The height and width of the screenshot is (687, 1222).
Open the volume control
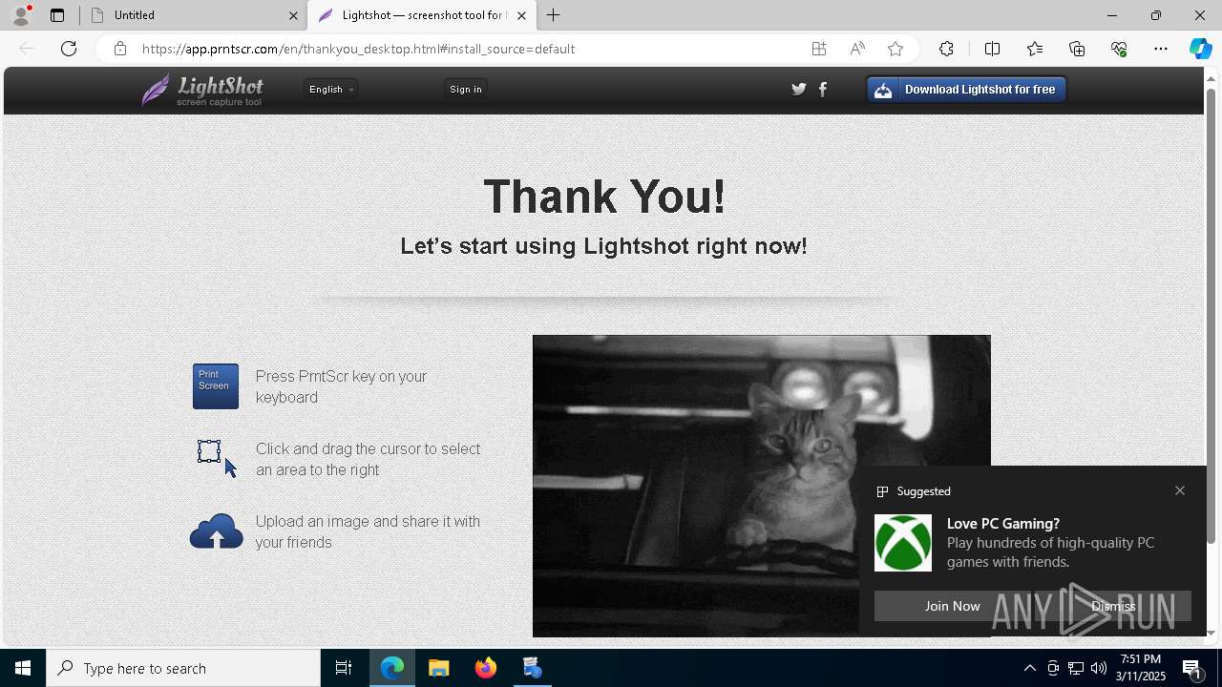click(x=1099, y=668)
